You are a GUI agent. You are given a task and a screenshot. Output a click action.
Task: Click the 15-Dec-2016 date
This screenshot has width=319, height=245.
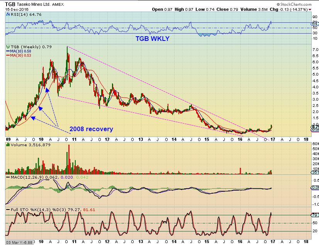coord(17,9)
